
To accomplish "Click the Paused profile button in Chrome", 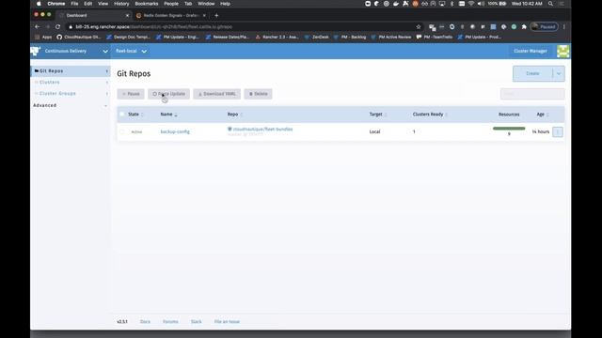I will [544, 27].
